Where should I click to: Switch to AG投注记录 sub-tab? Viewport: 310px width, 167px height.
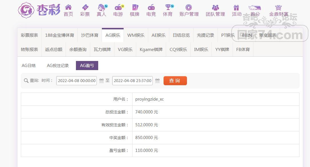[58, 66]
